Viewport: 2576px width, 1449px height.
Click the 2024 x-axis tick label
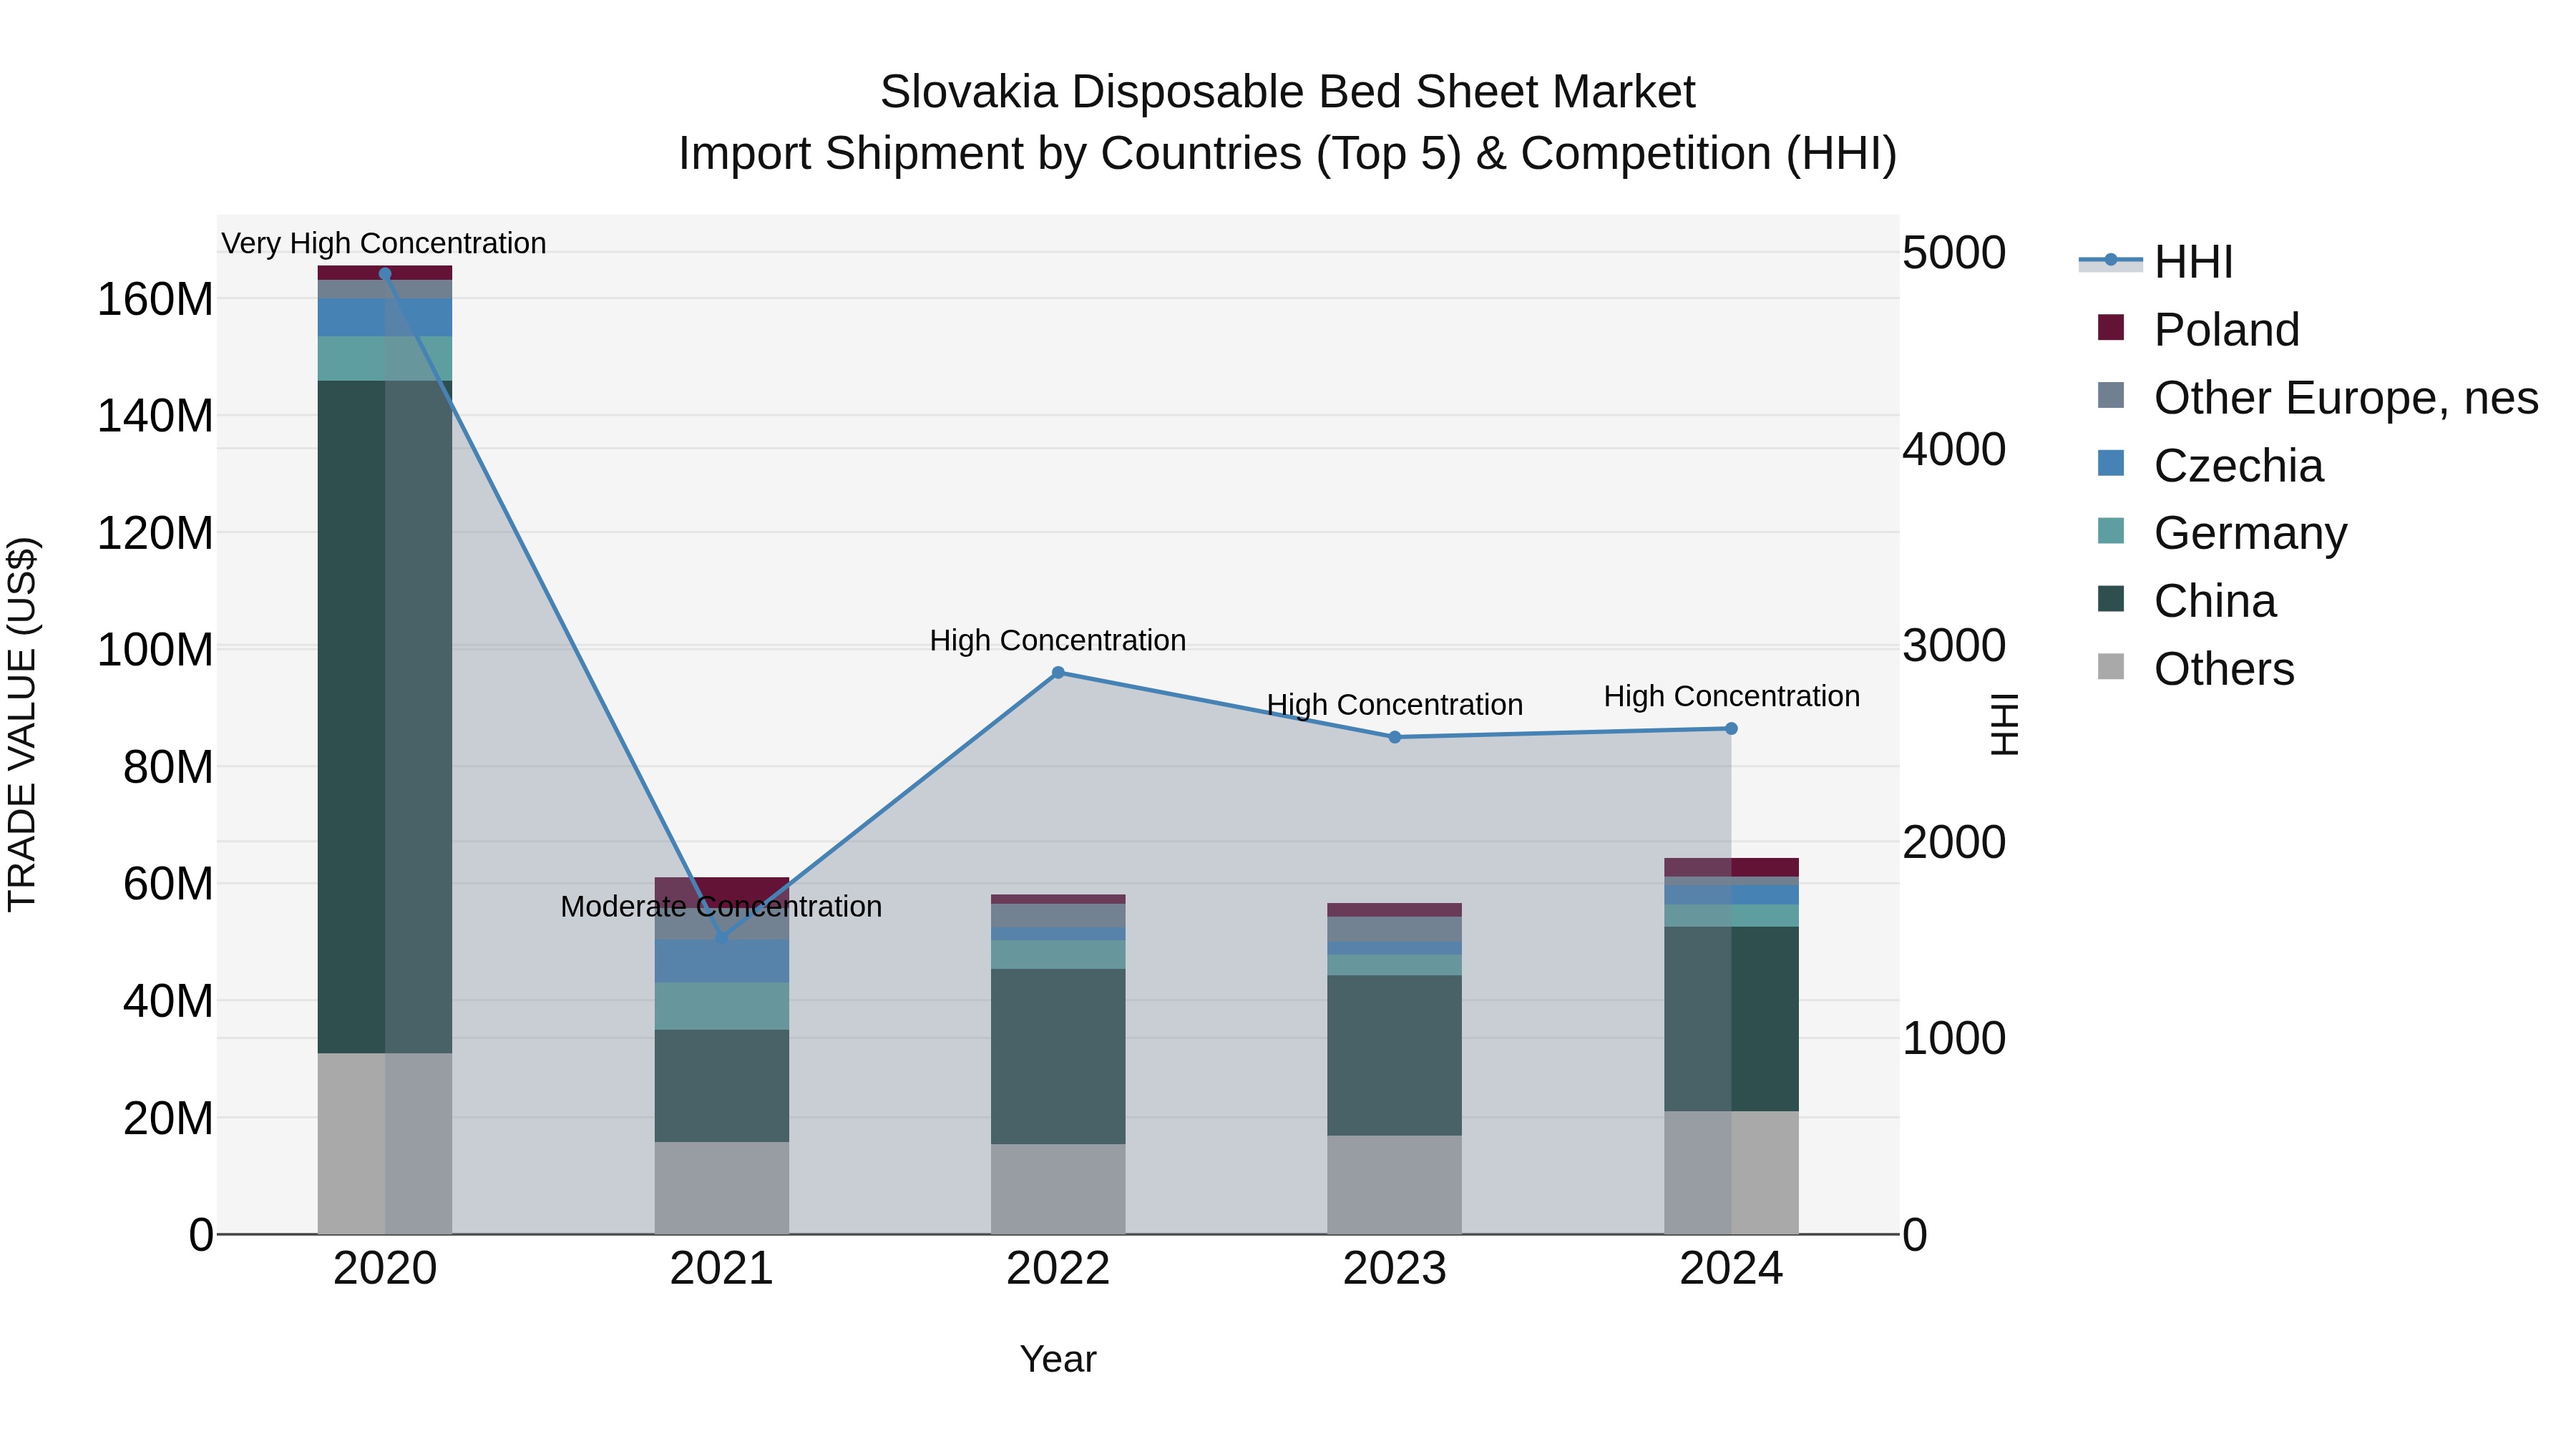tap(1732, 1269)
